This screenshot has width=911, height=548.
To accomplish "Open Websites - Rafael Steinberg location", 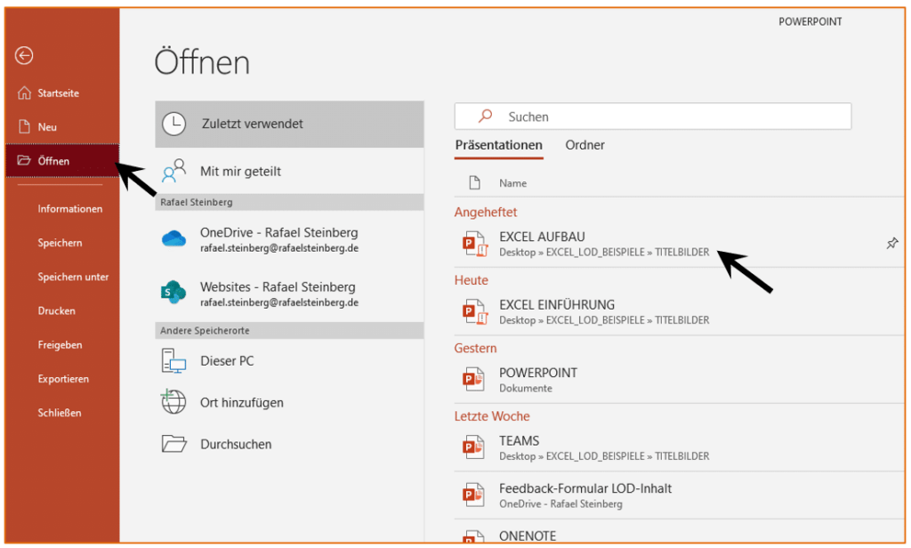I will point(289,294).
